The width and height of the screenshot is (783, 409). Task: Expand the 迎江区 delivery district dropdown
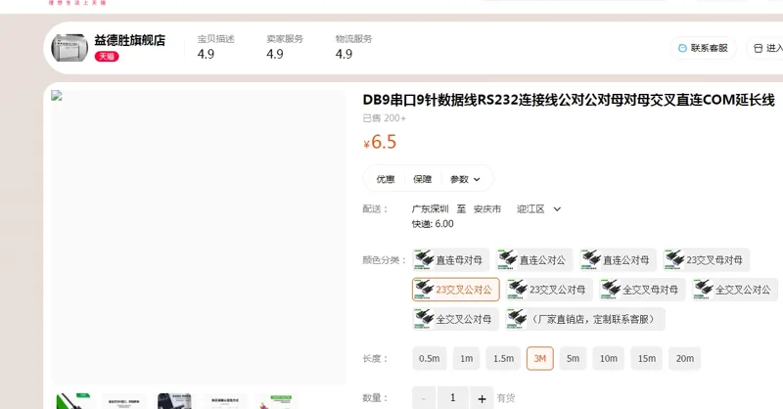click(x=539, y=209)
